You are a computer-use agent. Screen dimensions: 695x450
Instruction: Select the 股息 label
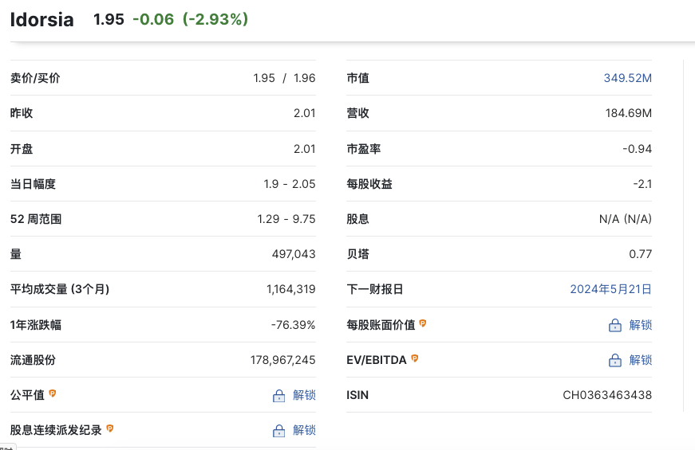tap(357, 219)
